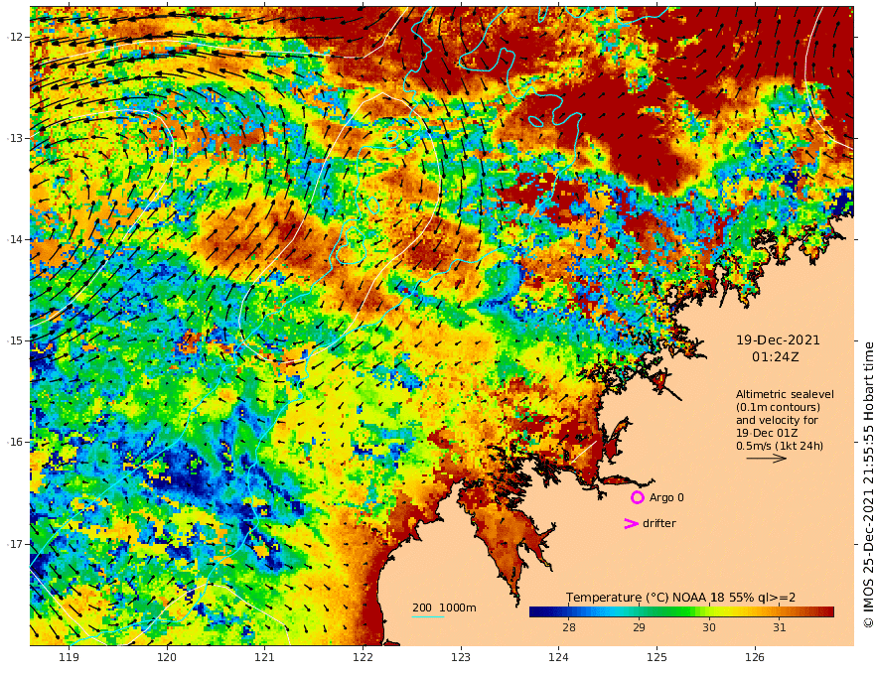
Task: Click the 'drifter' legend label
Action: coord(659,523)
